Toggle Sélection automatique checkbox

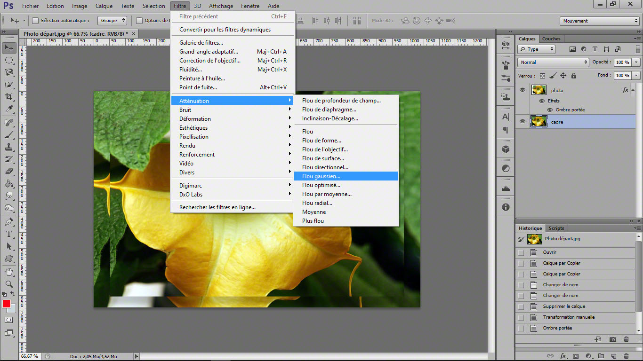point(35,21)
